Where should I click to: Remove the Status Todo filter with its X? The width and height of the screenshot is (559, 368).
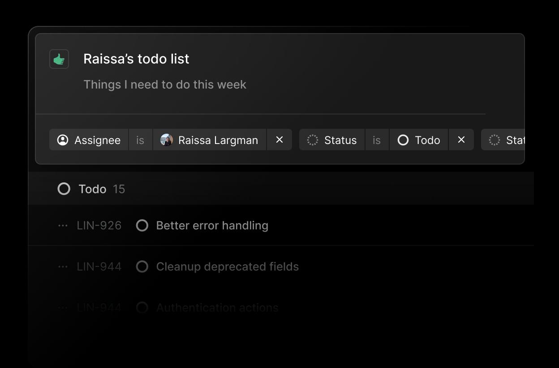point(461,140)
